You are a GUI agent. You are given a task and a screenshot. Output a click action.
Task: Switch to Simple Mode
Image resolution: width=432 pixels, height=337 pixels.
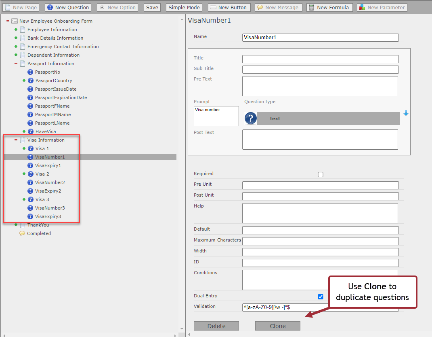pyautogui.click(x=184, y=7)
